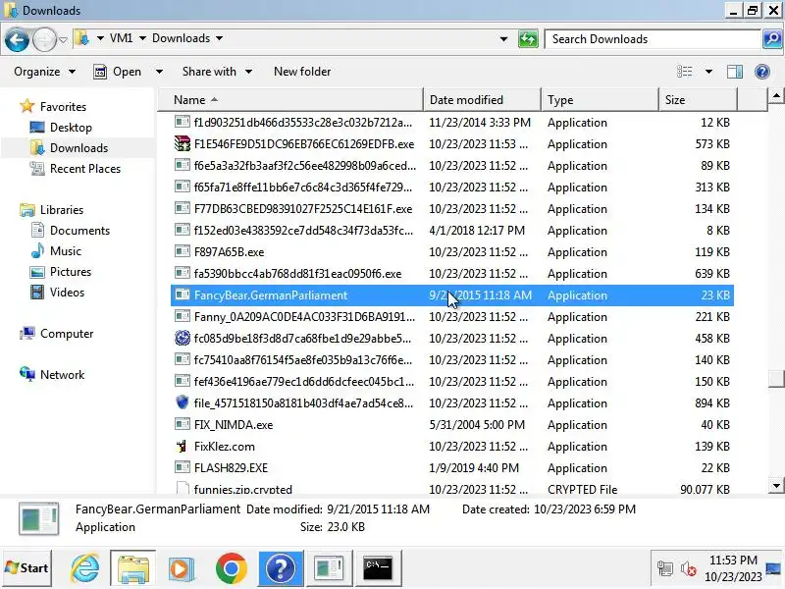The image size is (785, 589).
Task: Click the muted volume tray icon
Action: [689, 568]
